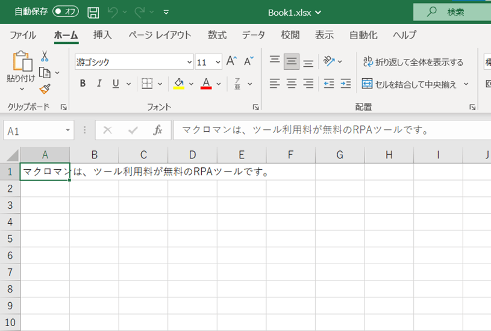Open the ヘルプ tab

[405, 35]
